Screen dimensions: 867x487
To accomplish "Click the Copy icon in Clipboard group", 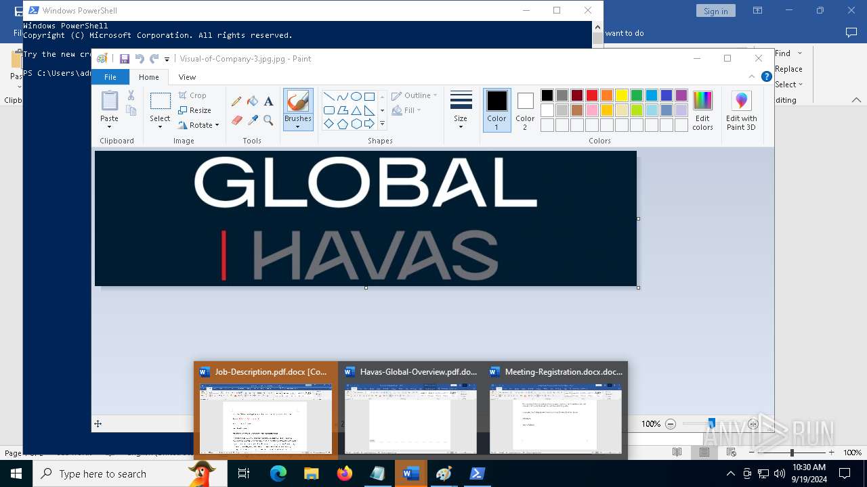I will pos(131,111).
